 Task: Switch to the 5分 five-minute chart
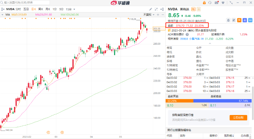[x=61, y=9]
